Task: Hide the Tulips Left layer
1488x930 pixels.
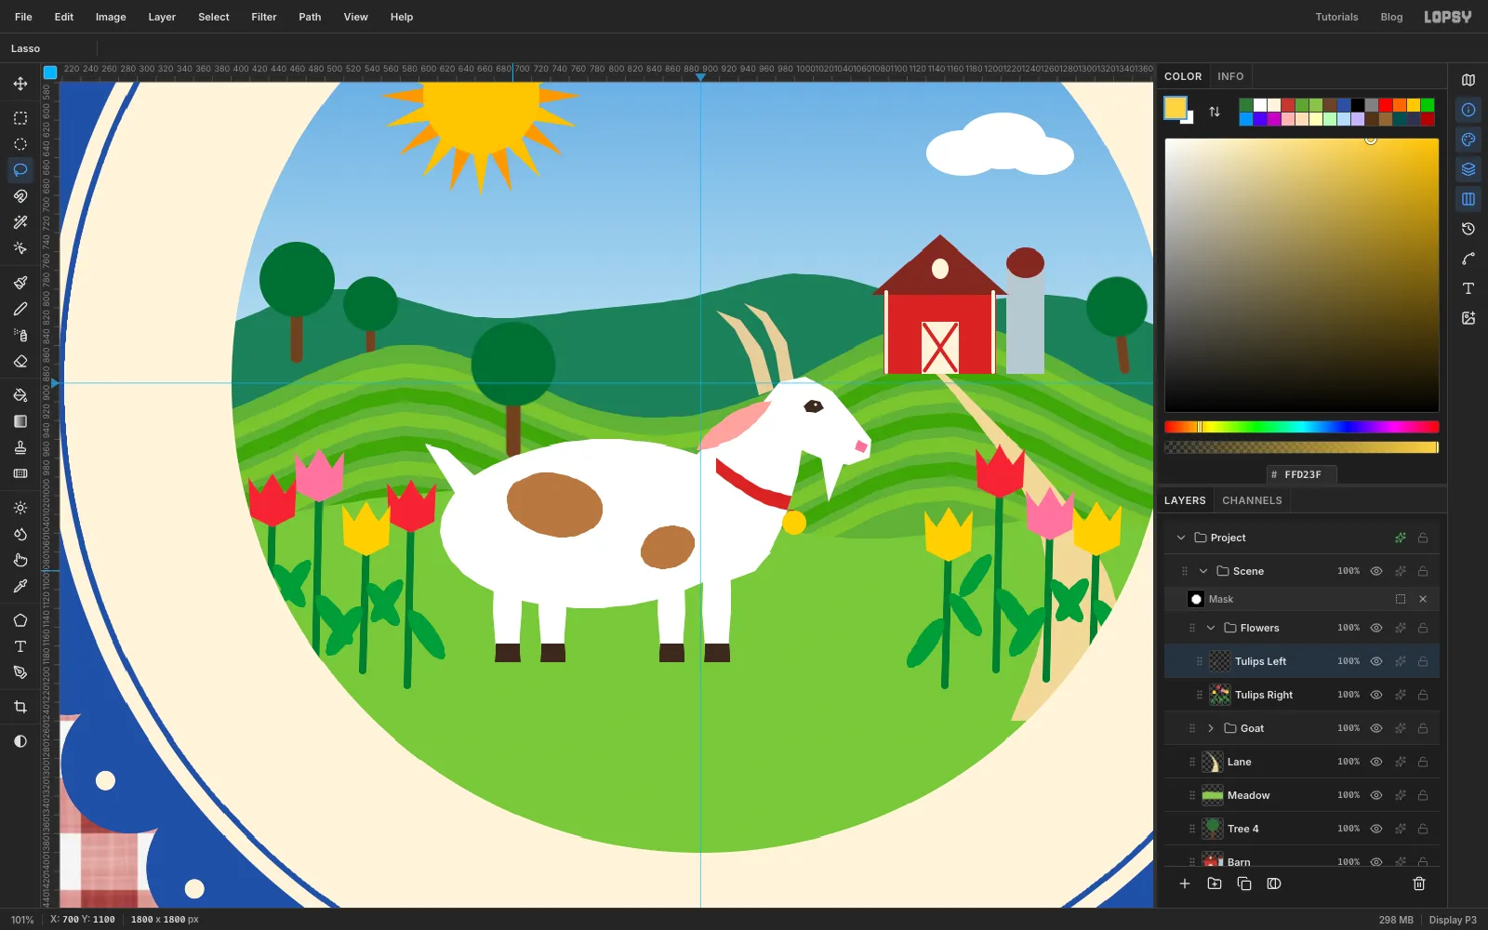Action: pyautogui.click(x=1376, y=661)
